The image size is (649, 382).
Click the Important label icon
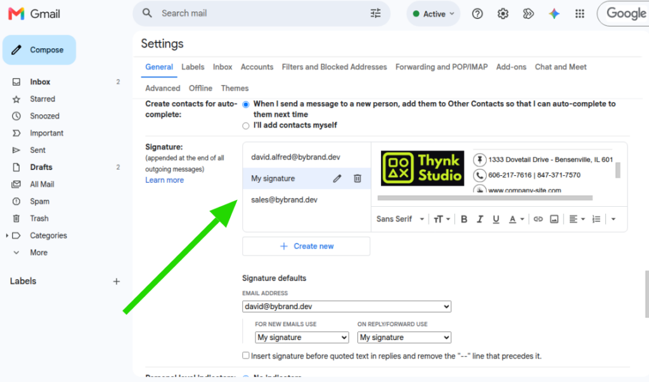coord(16,133)
